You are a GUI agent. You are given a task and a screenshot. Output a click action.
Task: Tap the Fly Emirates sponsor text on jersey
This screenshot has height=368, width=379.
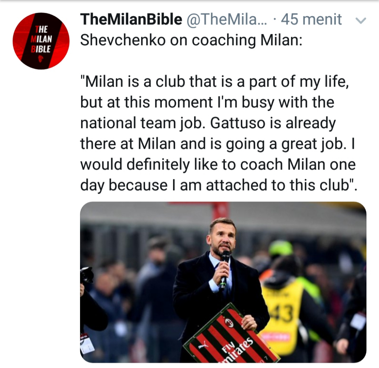(239, 347)
